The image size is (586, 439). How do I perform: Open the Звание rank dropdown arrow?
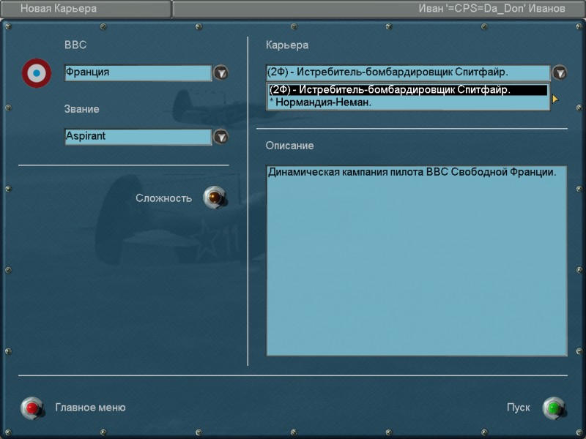(x=220, y=137)
